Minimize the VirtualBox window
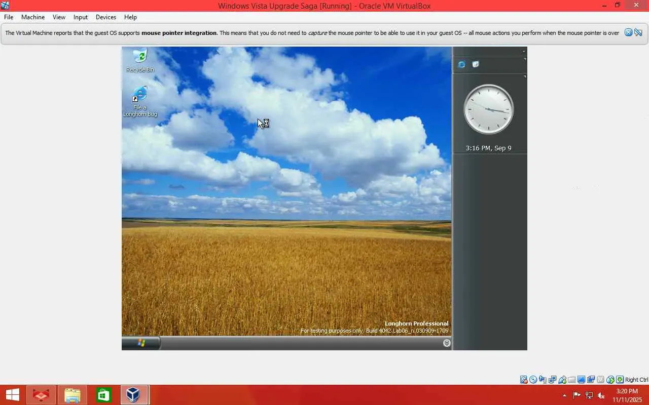The height and width of the screenshot is (405, 649). pos(604,5)
